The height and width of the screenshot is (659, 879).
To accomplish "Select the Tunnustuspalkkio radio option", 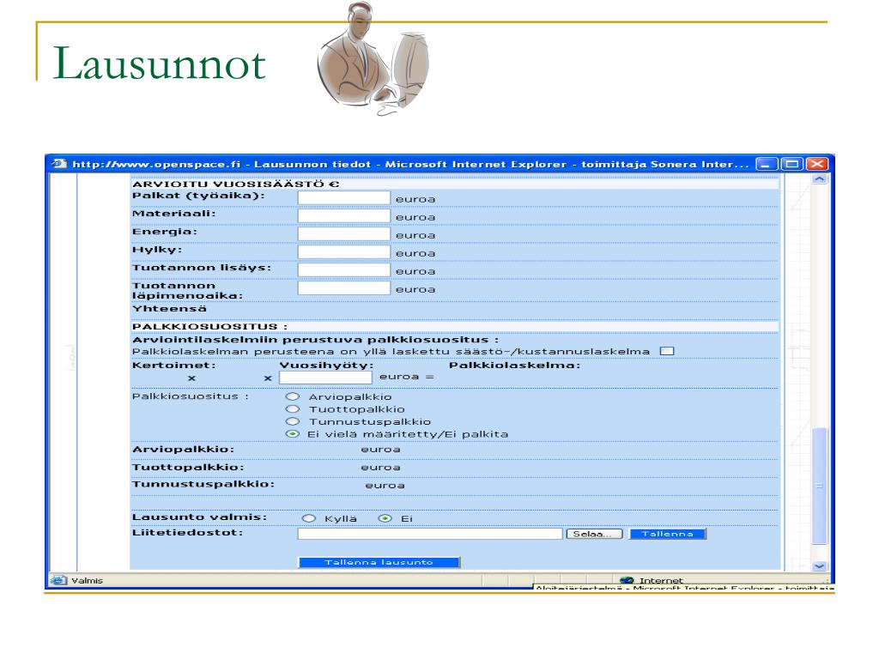I will tap(293, 421).
